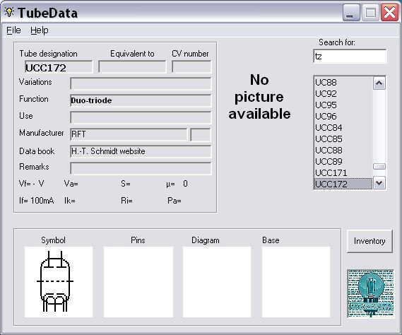Minimize the TubeData window

click(351, 12)
